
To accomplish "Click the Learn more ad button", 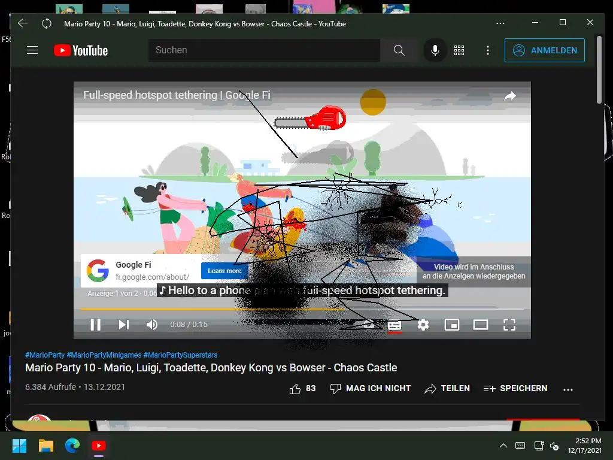I will [224, 271].
